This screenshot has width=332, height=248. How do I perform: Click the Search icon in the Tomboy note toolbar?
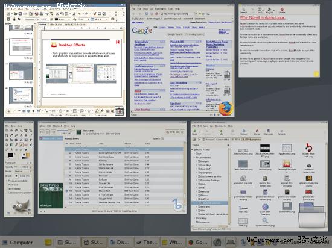tap(243, 11)
